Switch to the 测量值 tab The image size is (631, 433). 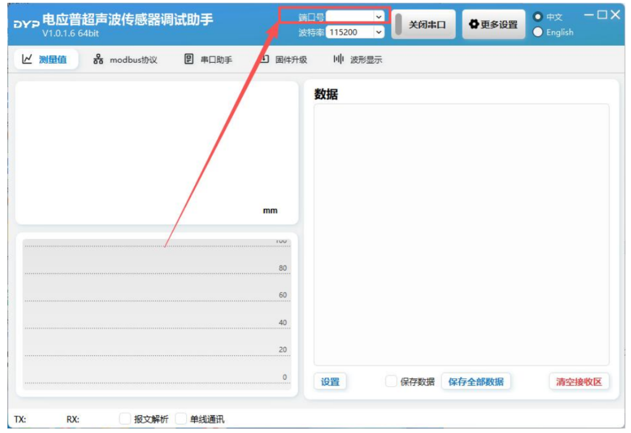click(45, 59)
